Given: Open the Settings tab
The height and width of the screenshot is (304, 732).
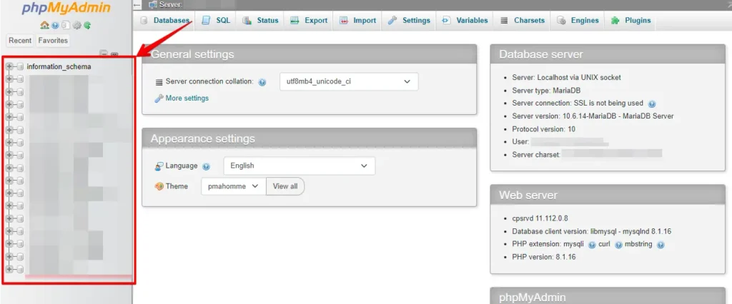Looking at the screenshot, I should [409, 21].
